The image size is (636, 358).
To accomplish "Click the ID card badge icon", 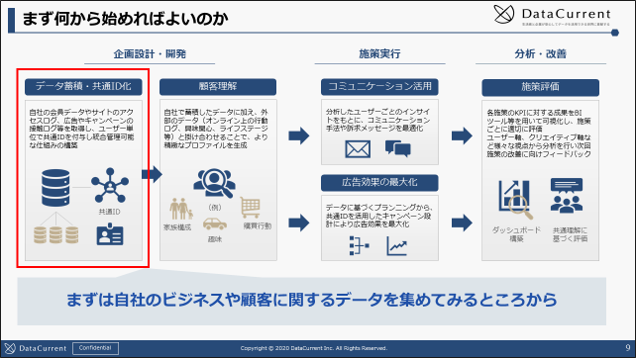I will (110, 234).
